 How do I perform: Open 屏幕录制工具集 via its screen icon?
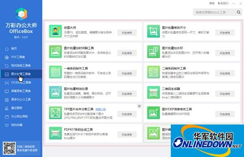(7, 91)
